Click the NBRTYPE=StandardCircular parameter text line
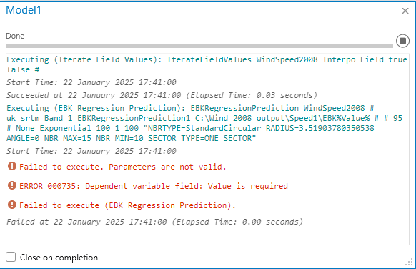 [190, 128]
